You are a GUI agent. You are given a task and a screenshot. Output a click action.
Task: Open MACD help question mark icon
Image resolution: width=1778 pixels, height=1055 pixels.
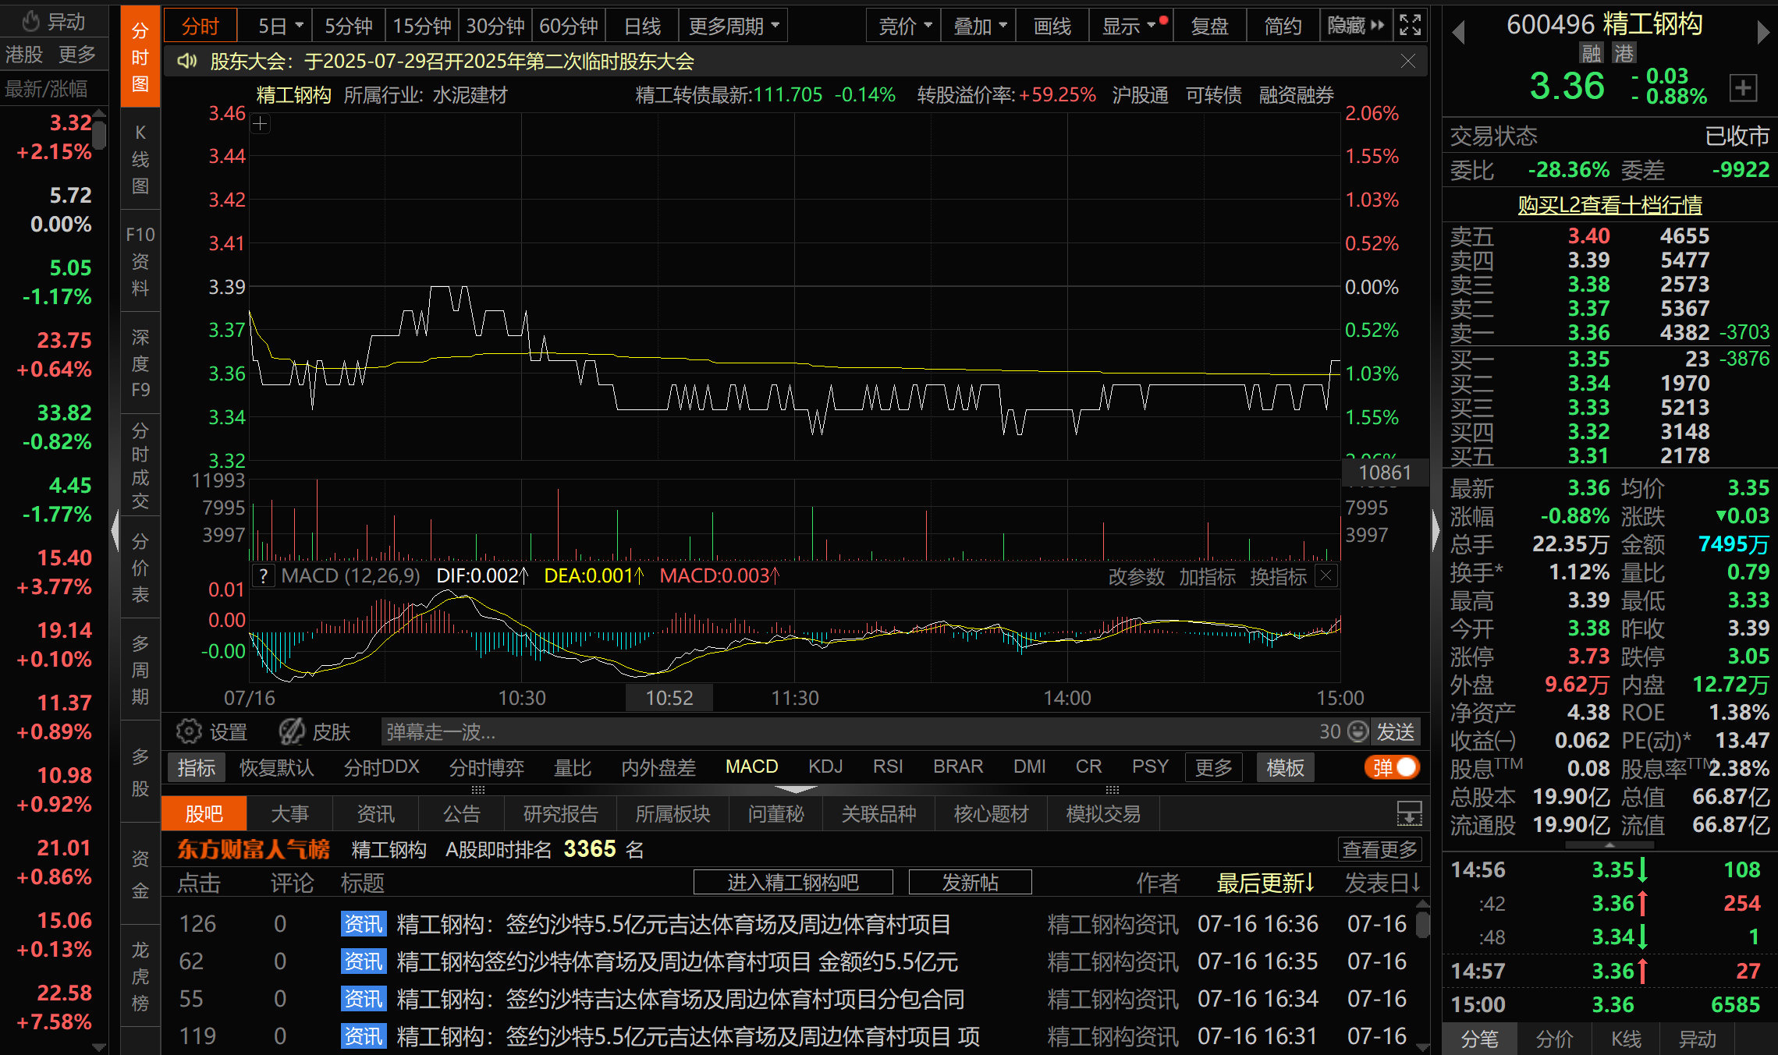(264, 576)
